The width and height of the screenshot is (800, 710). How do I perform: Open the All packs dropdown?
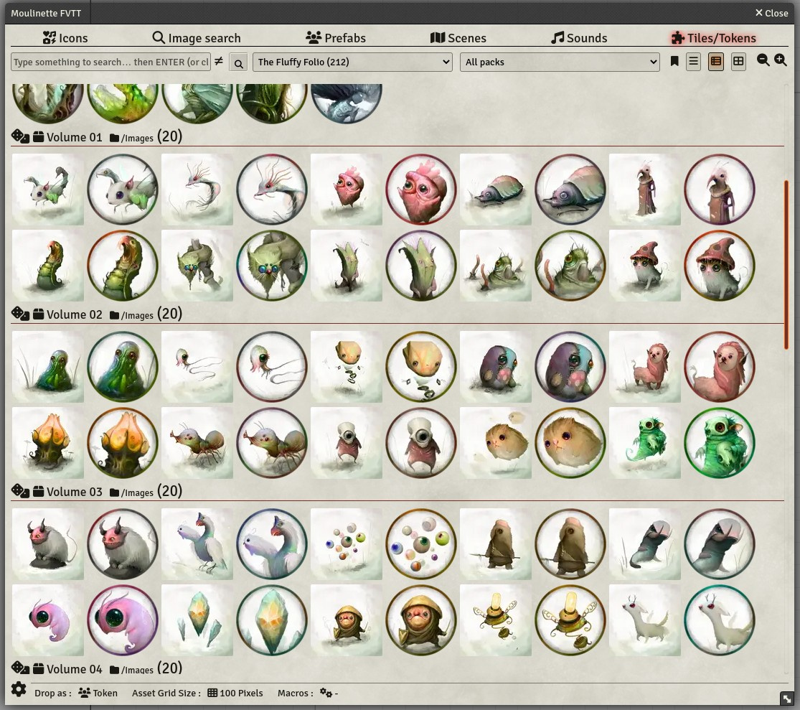[x=560, y=62]
